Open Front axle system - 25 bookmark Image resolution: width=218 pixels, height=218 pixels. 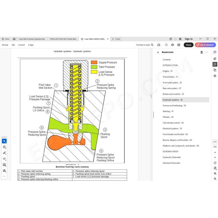coord(172,83)
